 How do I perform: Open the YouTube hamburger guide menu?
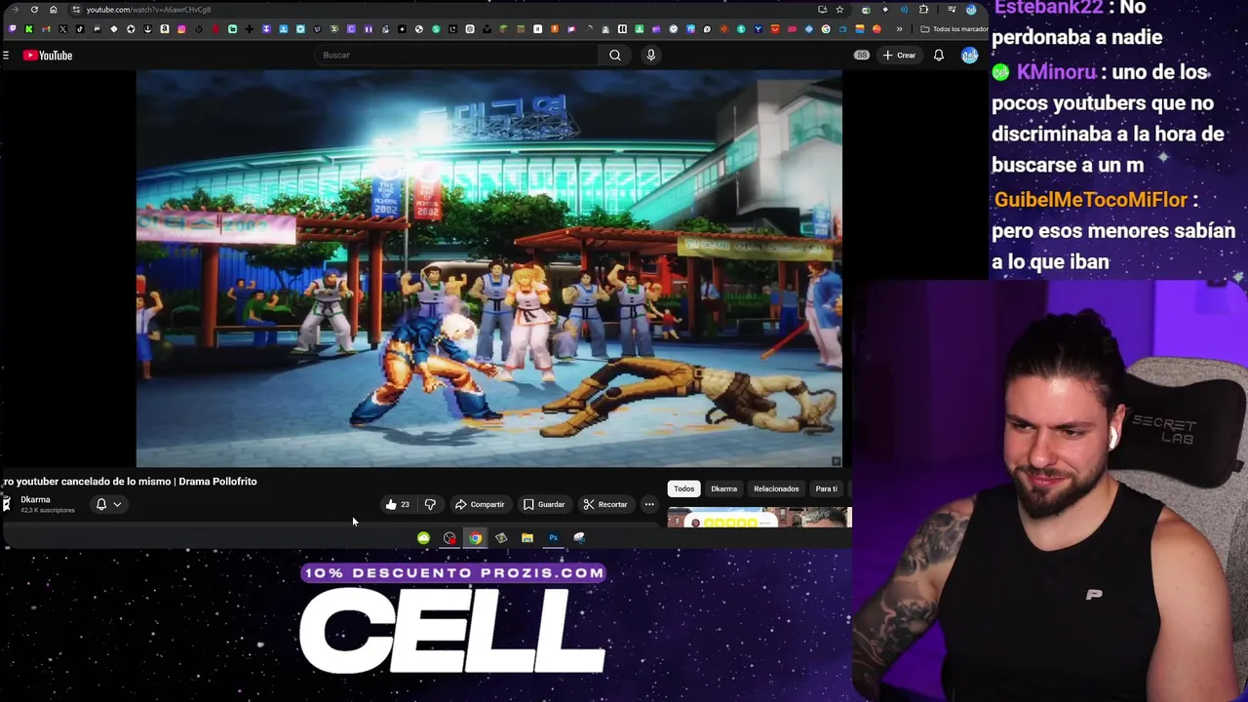click(6, 56)
